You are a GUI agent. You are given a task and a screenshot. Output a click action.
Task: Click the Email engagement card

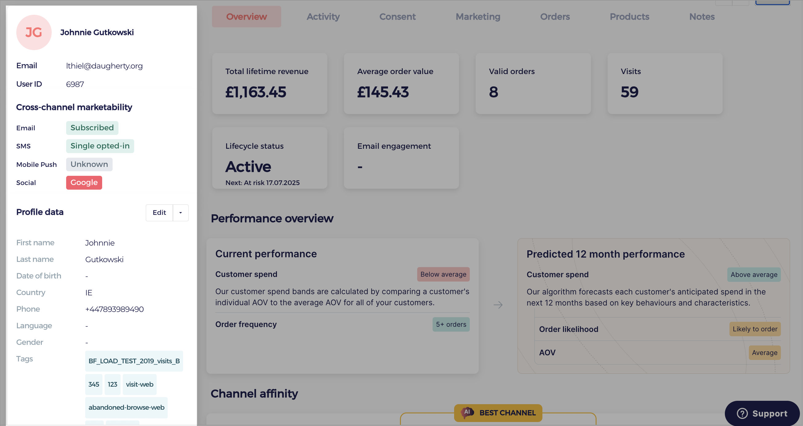[x=401, y=158]
